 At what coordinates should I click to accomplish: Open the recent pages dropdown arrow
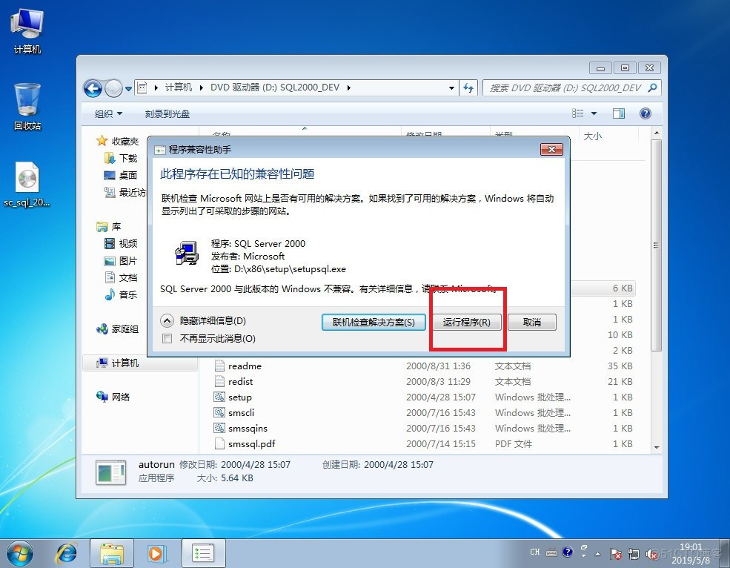tap(128, 88)
